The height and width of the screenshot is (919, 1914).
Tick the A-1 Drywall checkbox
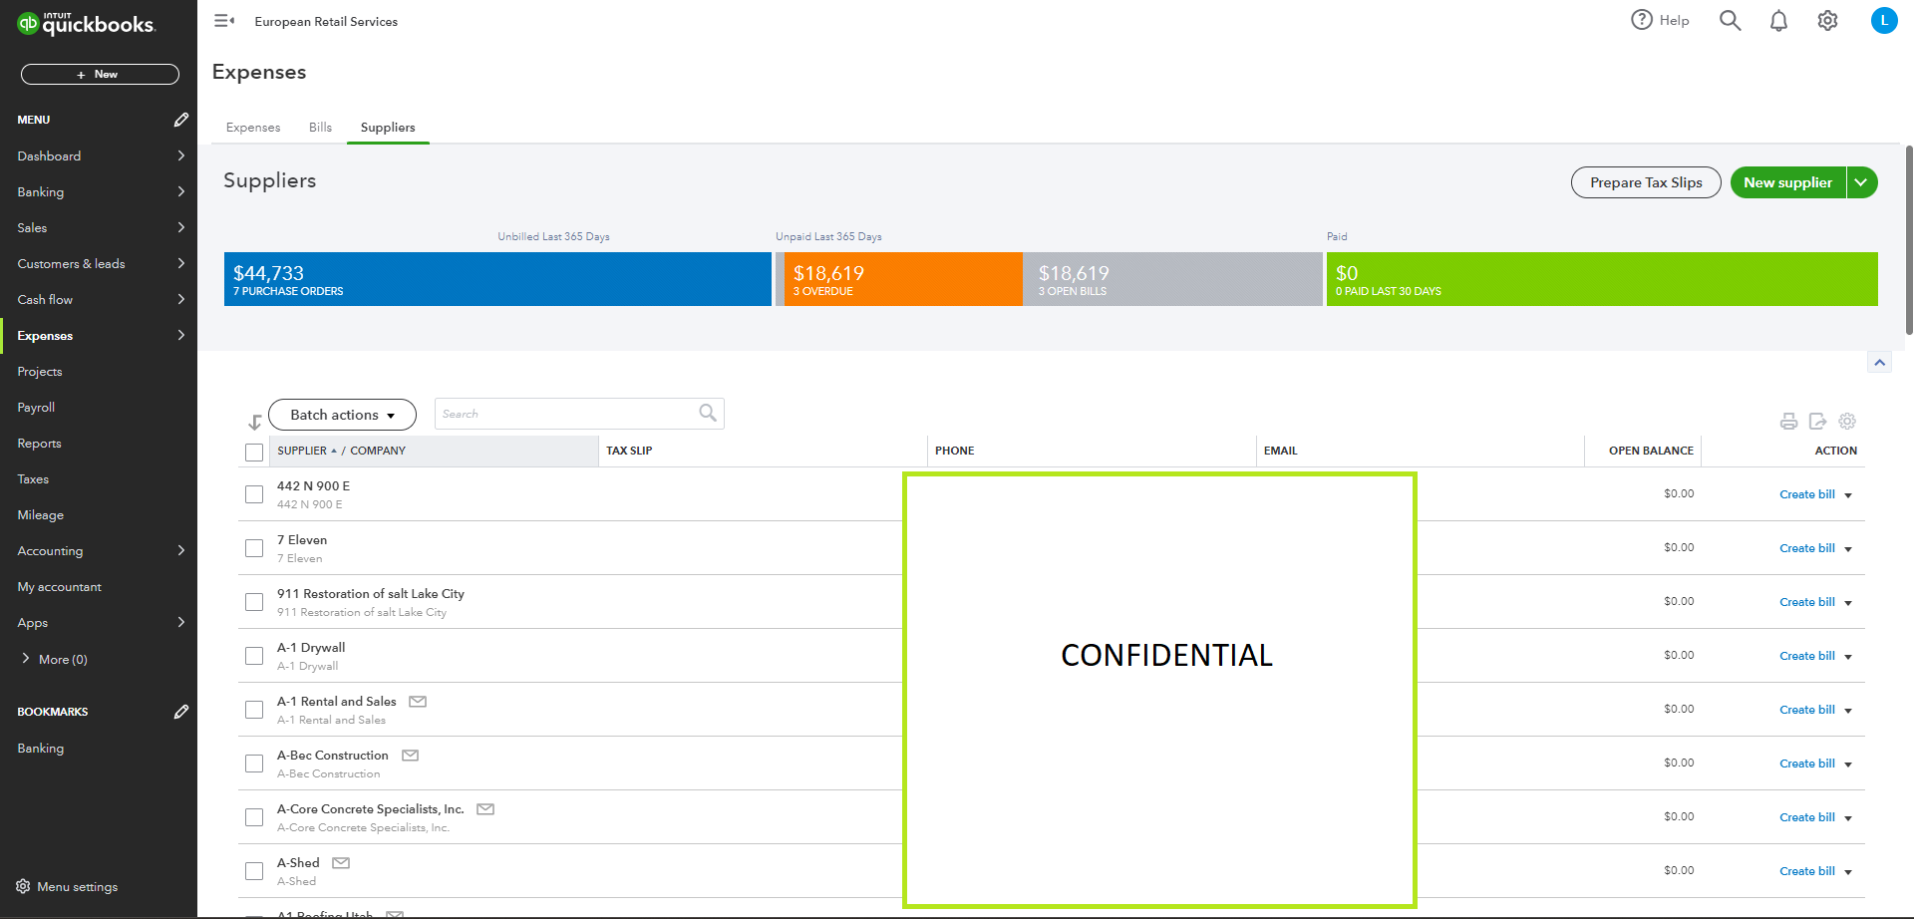[254, 656]
